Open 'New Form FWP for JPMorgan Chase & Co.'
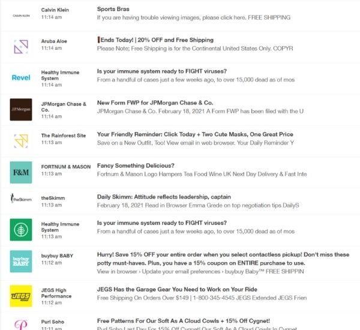The height and width of the screenshot is (330, 360). pyautogui.click(x=155, y=103)
